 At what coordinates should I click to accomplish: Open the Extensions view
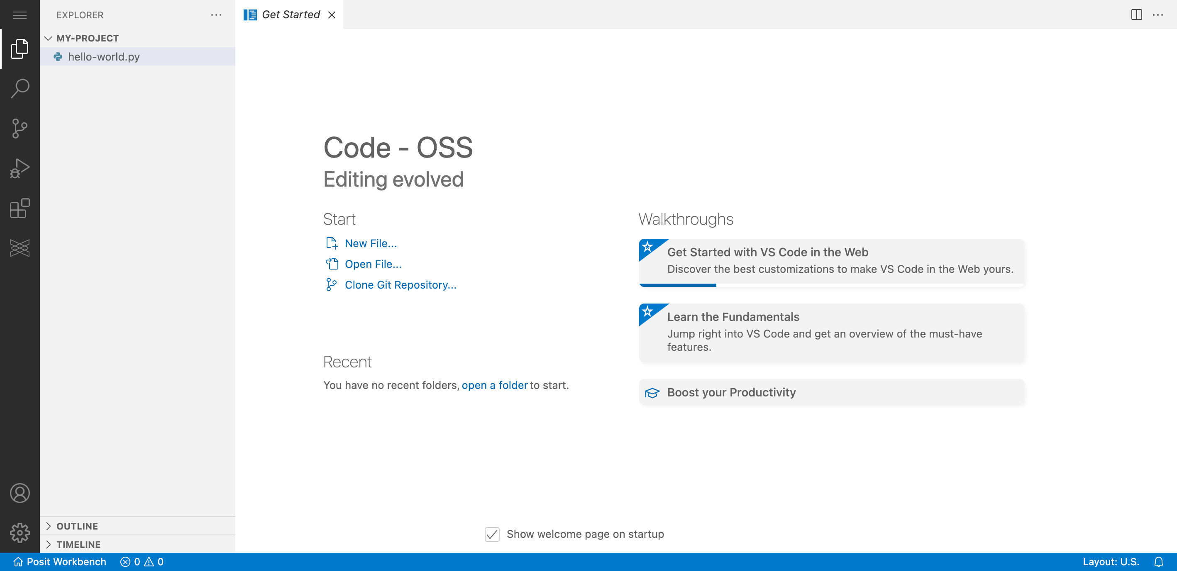click(x=20, y=209)
